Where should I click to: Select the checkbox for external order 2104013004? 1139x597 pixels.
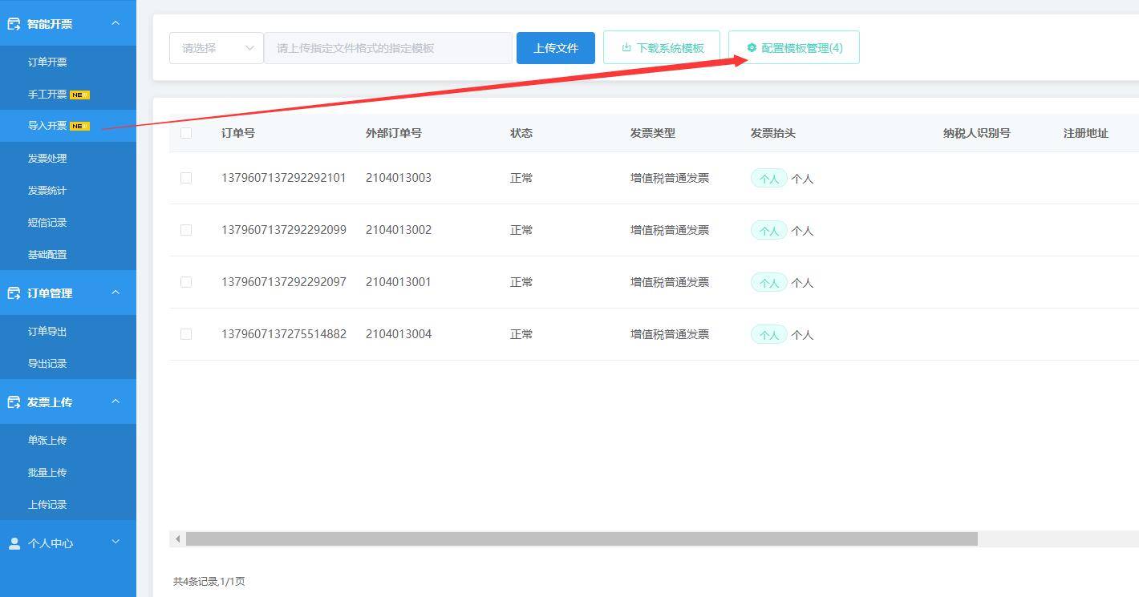coord(186,334)
